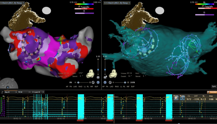Select SUP view in right map pane

pos(133,86)
